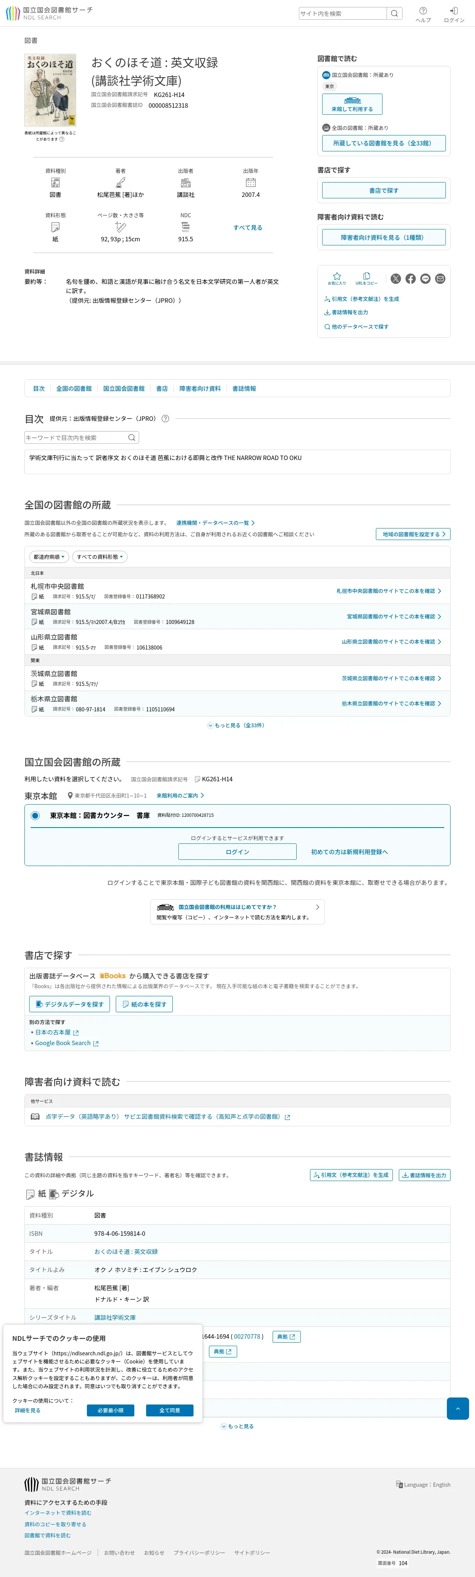Click 障害者向け資料を見る（1種類）button
This screenshot has width=475, height=1577.
(384, 238)
